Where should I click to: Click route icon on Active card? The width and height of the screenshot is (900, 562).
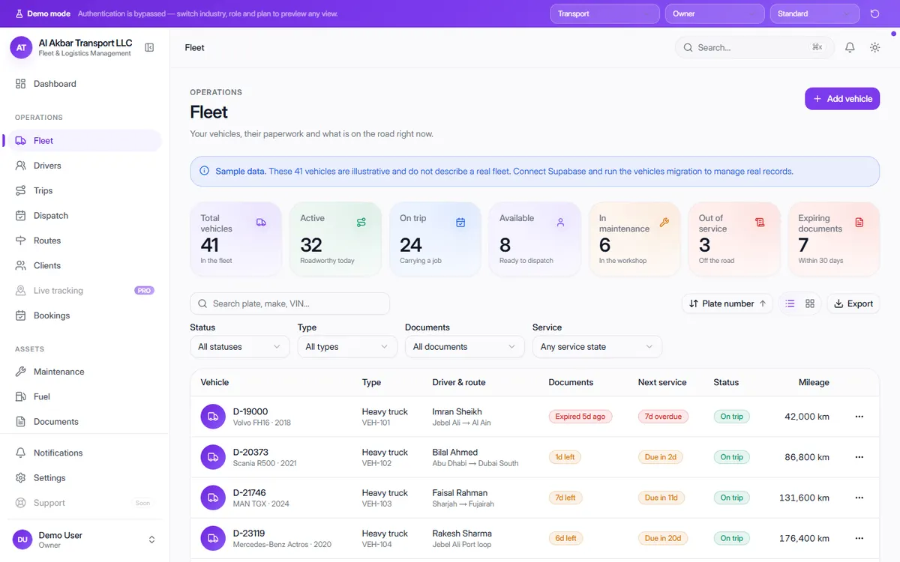coord(361,223)
